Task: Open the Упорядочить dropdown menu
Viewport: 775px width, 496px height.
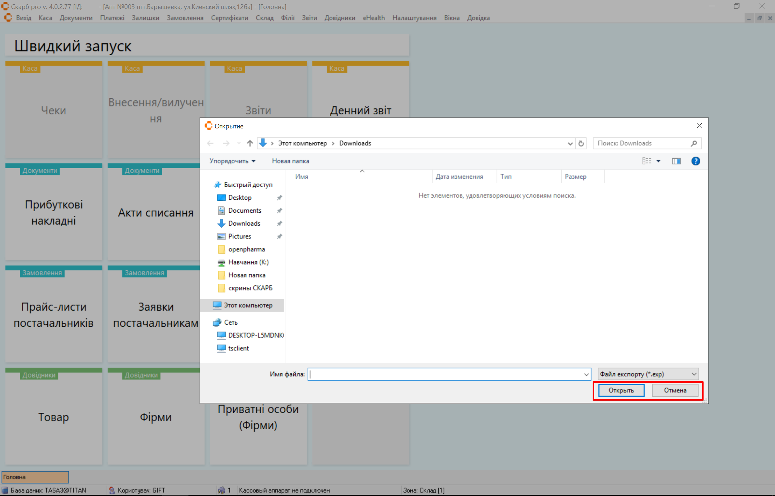Action: [x=232, y=161]
